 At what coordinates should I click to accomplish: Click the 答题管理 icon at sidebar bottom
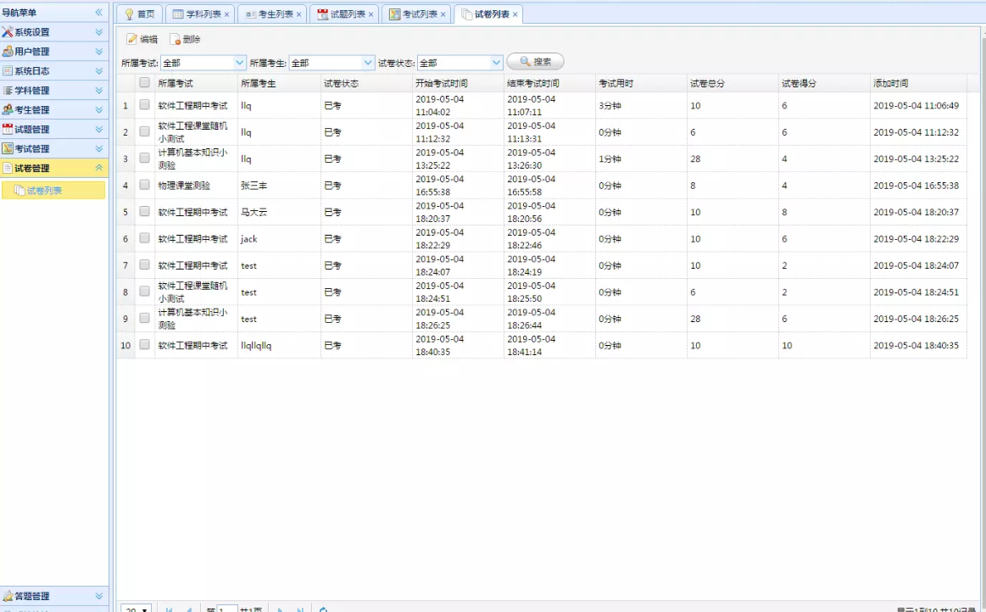pyautogui.click(x=8, y=596)
